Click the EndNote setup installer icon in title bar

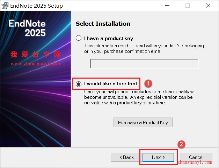click(5, 6)
